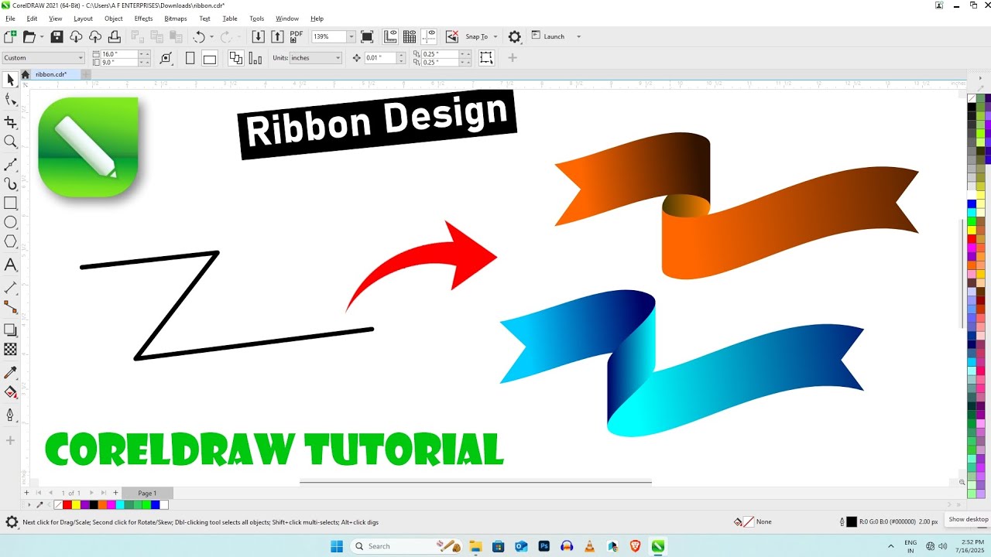
Task: Select Landscape page orientation
Action: 210,58
